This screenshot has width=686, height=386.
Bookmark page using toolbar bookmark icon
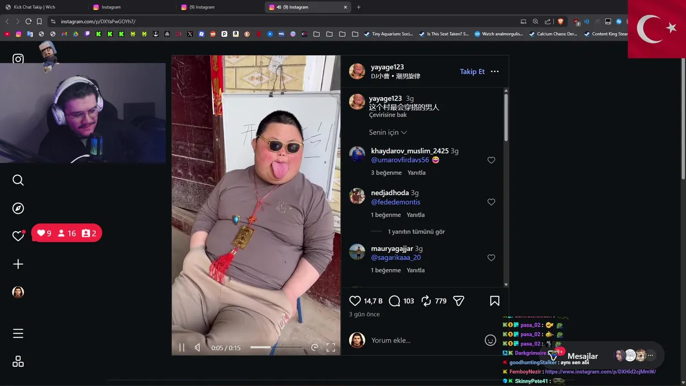39,21
